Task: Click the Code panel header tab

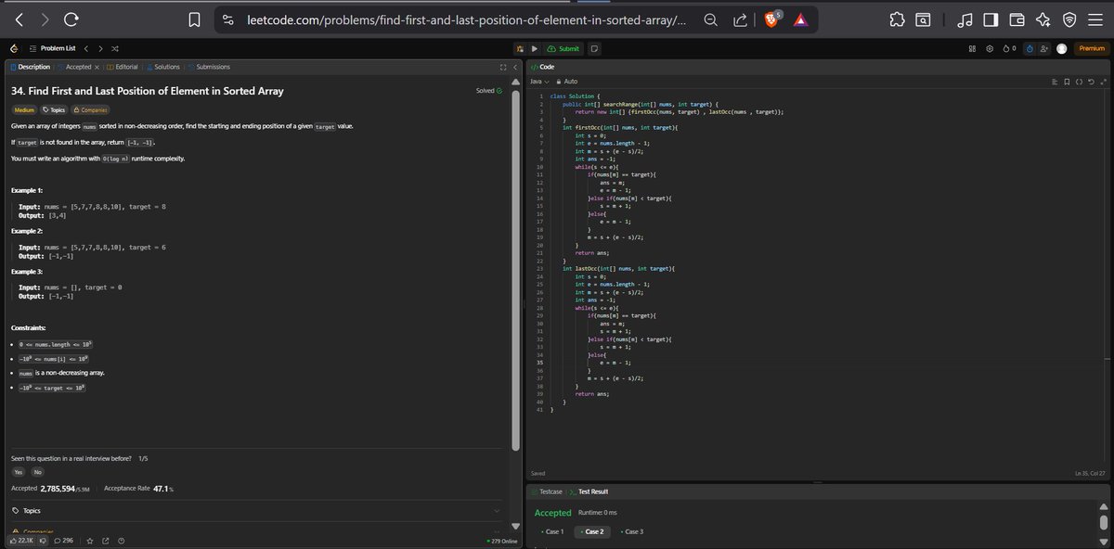Action: (x=543, y=67)
